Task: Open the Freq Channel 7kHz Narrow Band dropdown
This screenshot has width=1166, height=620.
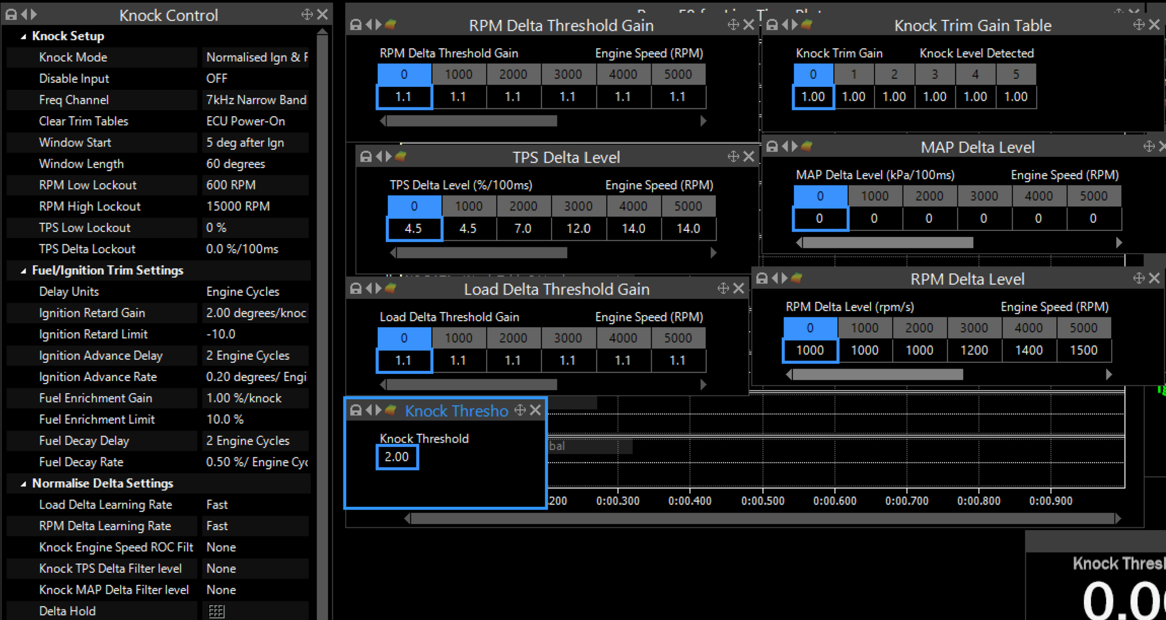Action: point(255,100)
